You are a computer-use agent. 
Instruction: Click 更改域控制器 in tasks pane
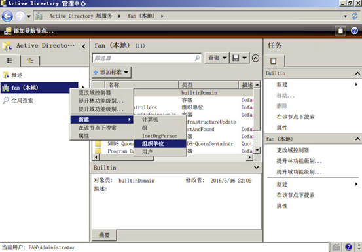293,150
